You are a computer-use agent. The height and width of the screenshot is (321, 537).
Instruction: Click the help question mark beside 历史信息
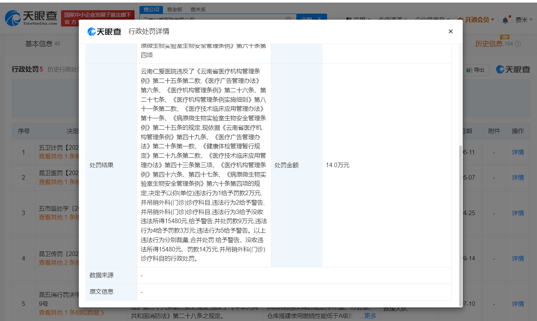click(518, 44)
